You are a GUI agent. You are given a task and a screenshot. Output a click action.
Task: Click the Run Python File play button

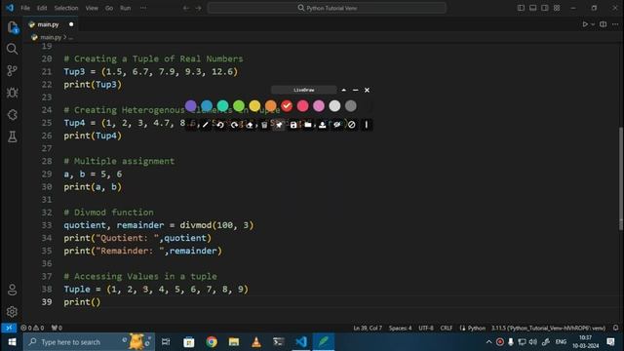click(x=585, y=24)
